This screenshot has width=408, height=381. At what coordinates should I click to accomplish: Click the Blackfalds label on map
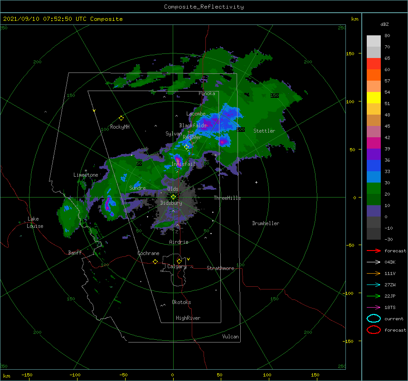click(193, 125)
